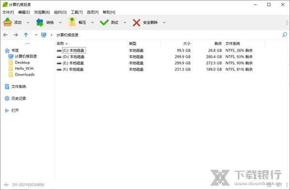Click the breadcrumb chevron before 计算机根目录

(51, 35)
